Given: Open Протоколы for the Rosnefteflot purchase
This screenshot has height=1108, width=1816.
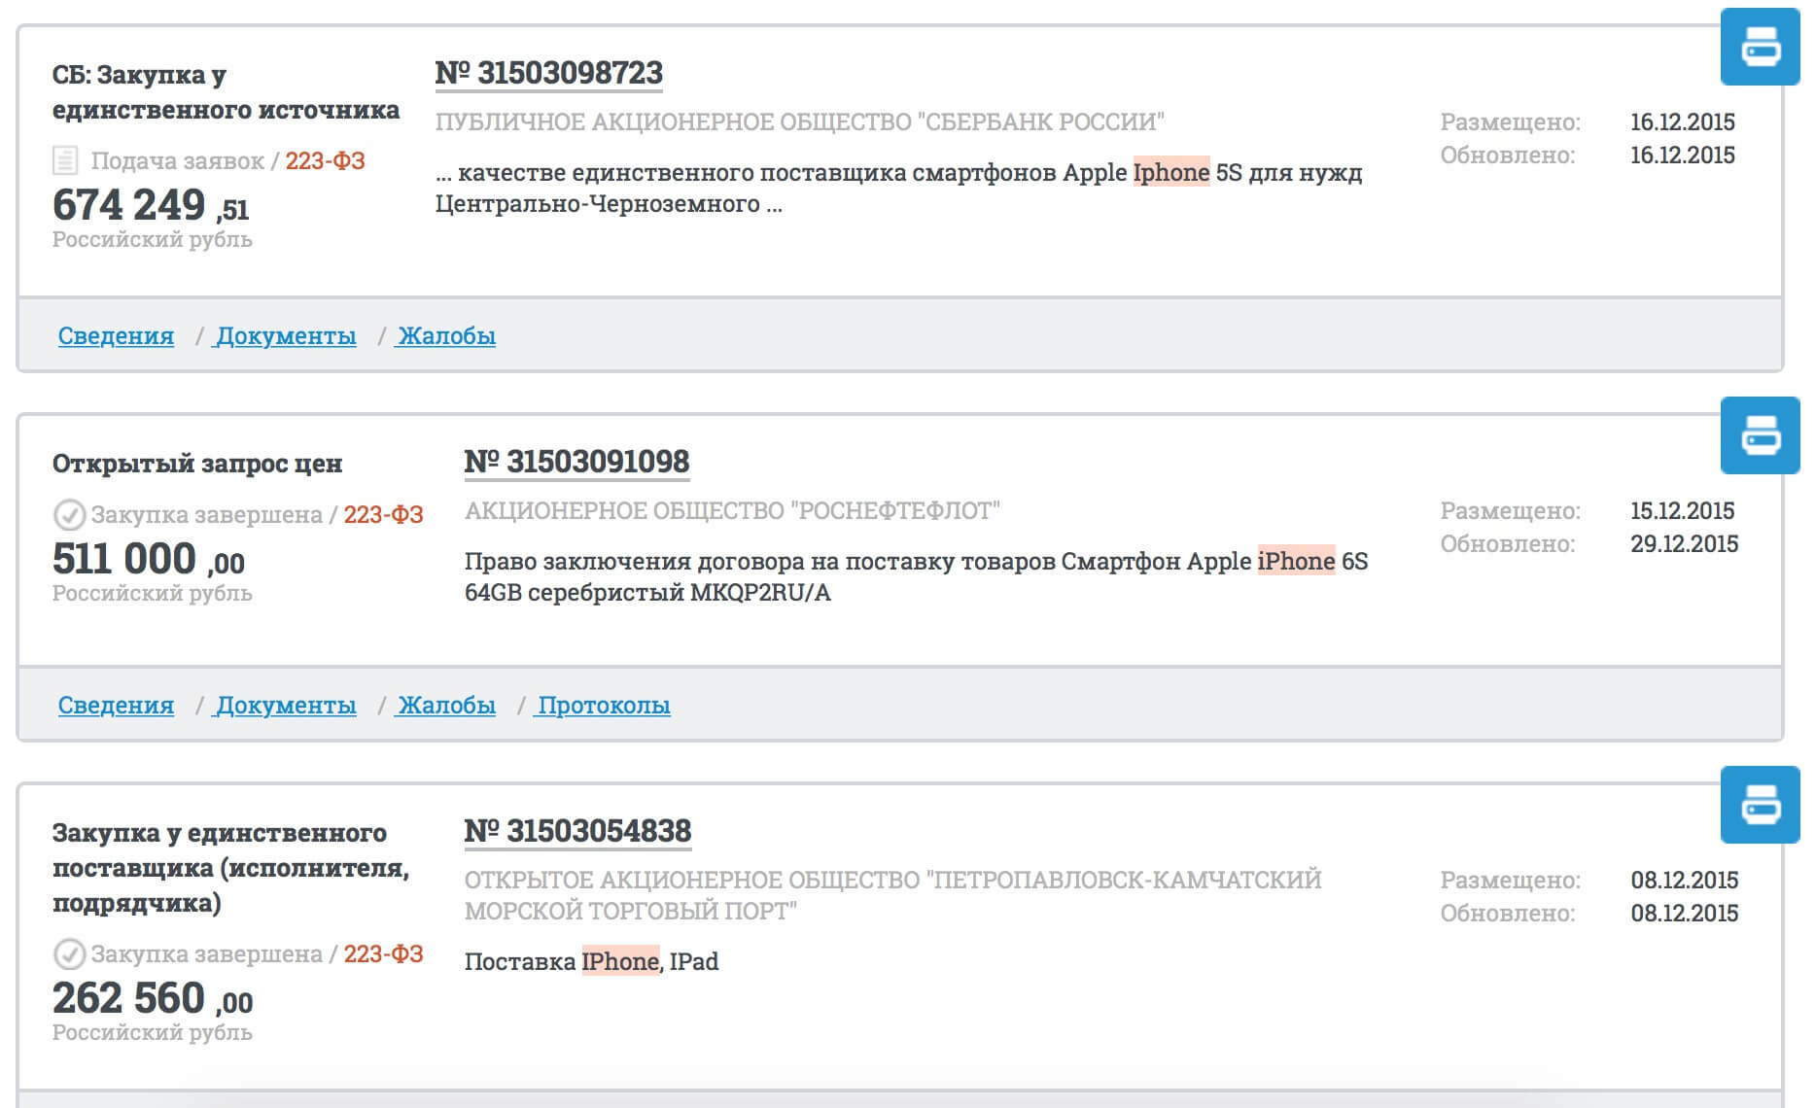Looking at the screenshot, I should click(x=604, y=705).
